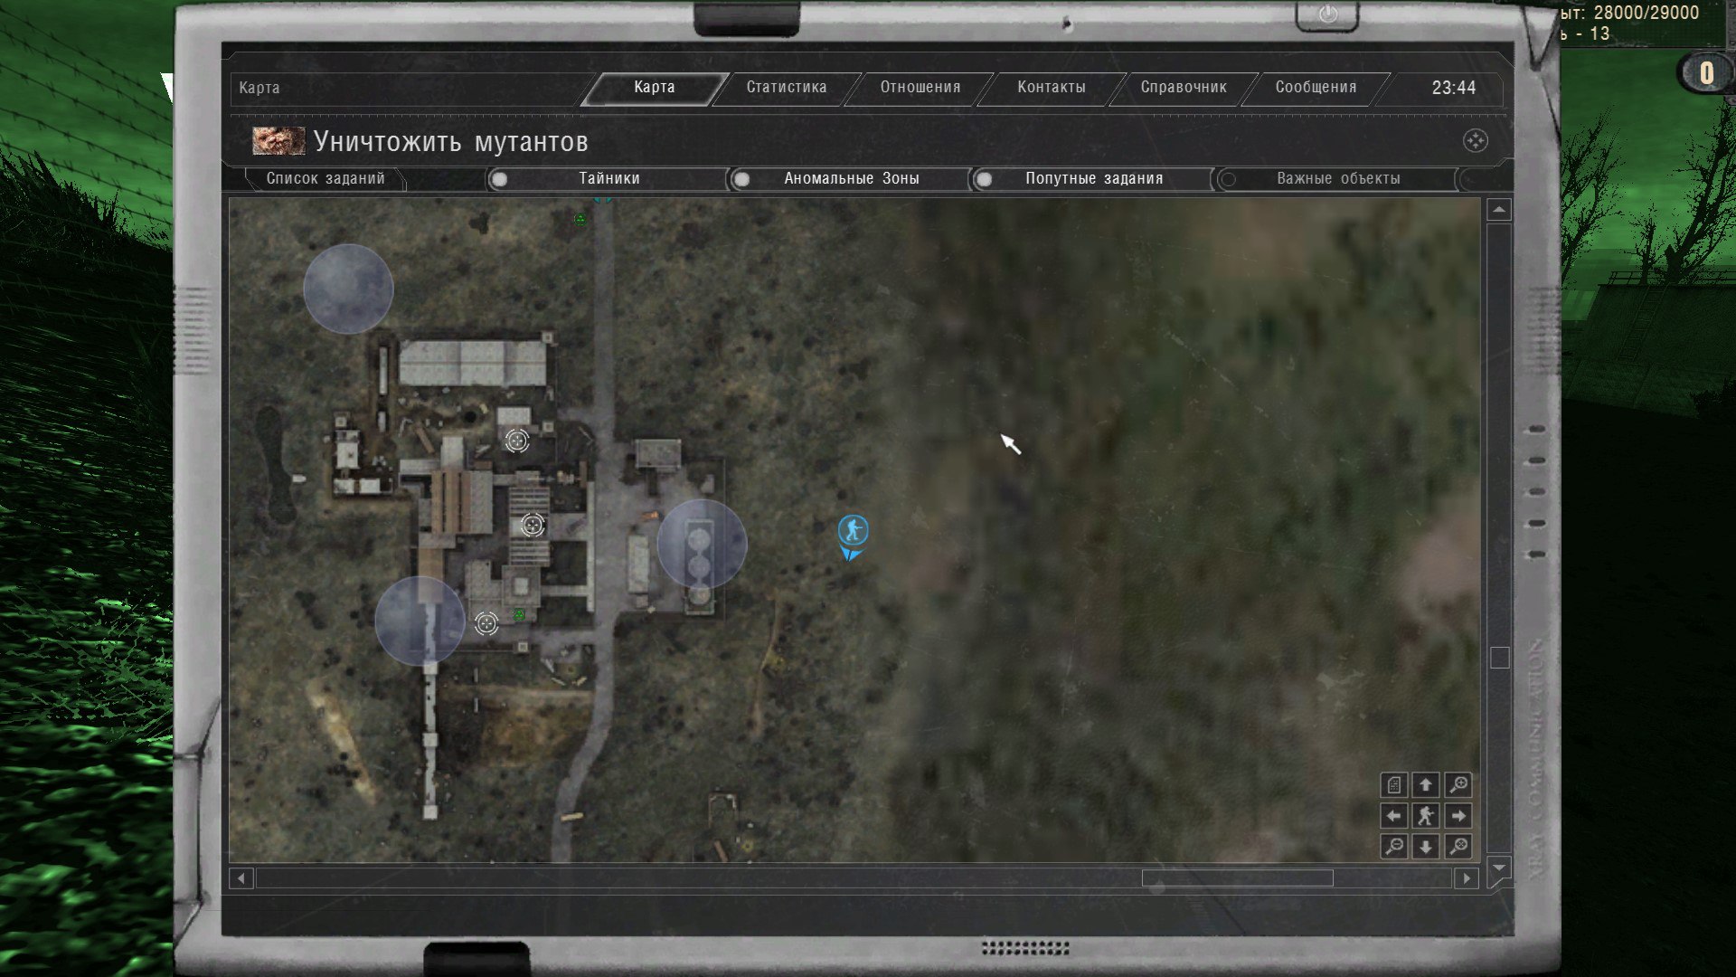Click the crosshair target marker beside the small green dot
Screen dimensions: 1736x977
coord(486,623)
